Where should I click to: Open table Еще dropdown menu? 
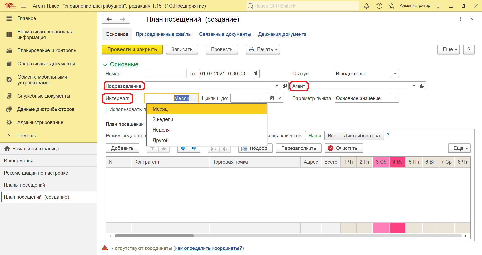pos(459,148)
